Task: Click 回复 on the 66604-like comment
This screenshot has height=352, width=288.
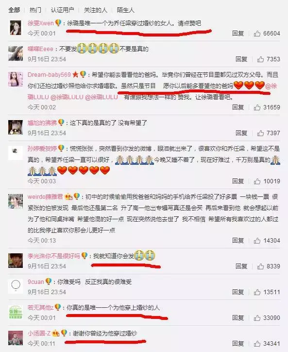Action: (x=238, y=34)
